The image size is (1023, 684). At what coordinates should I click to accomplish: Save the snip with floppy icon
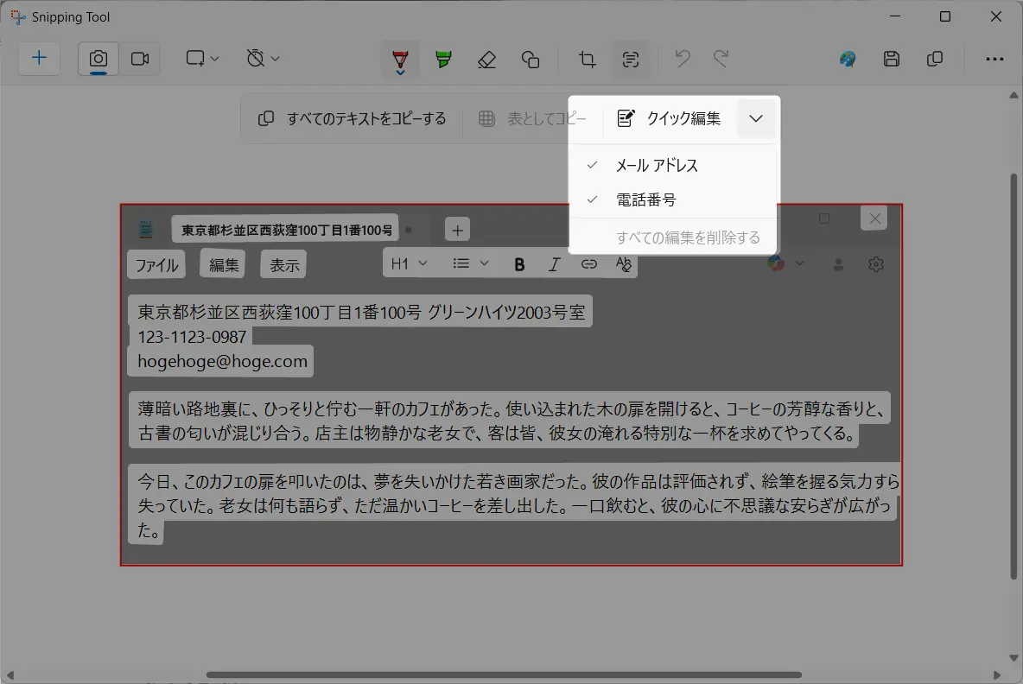pos(891,60)
